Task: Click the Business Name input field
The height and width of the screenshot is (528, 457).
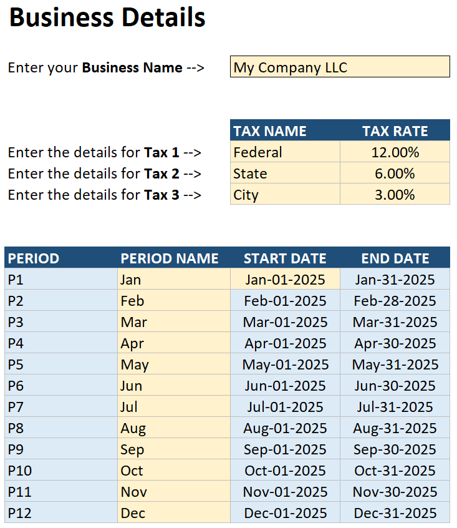Action: [x=340, y=67]
